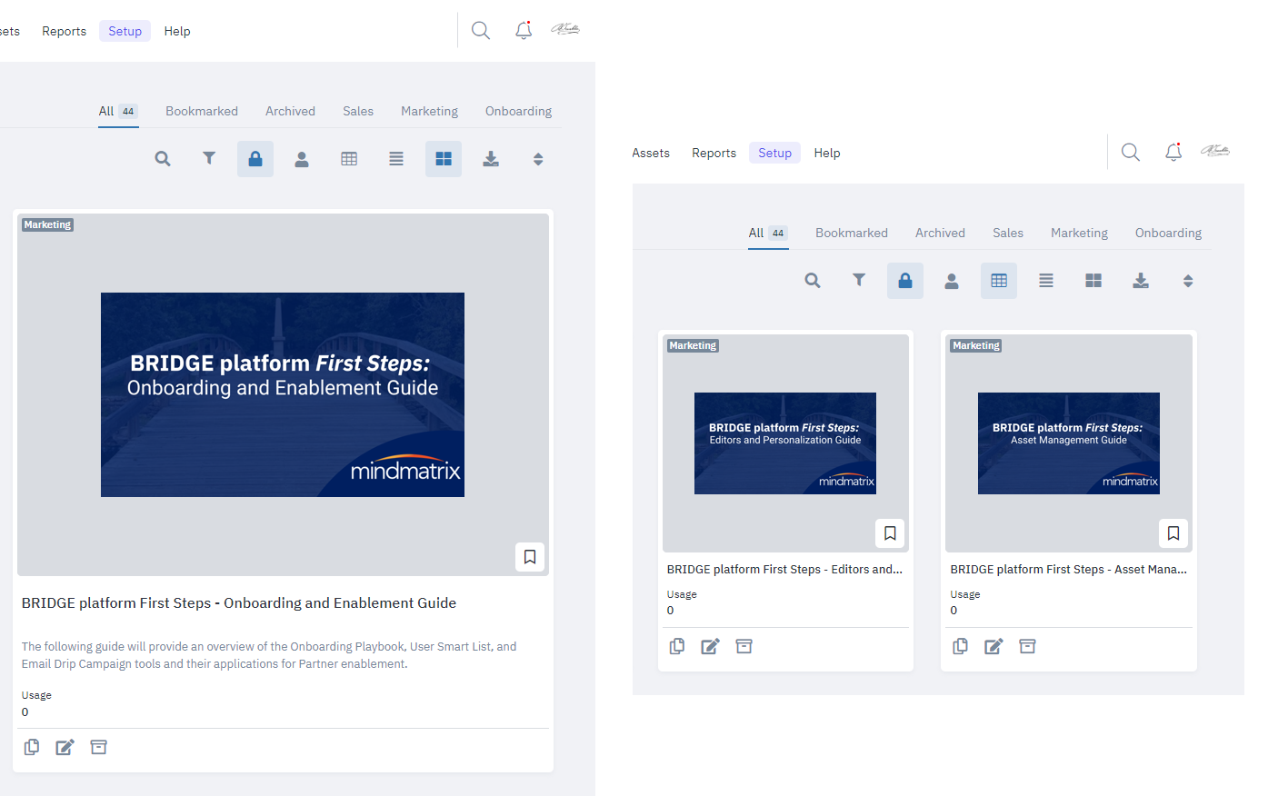Image resolution: width=1278 pixels, height=796 pixels.
Task: Switch to Archived tab in left panel
Action: (x=291, y=111)
